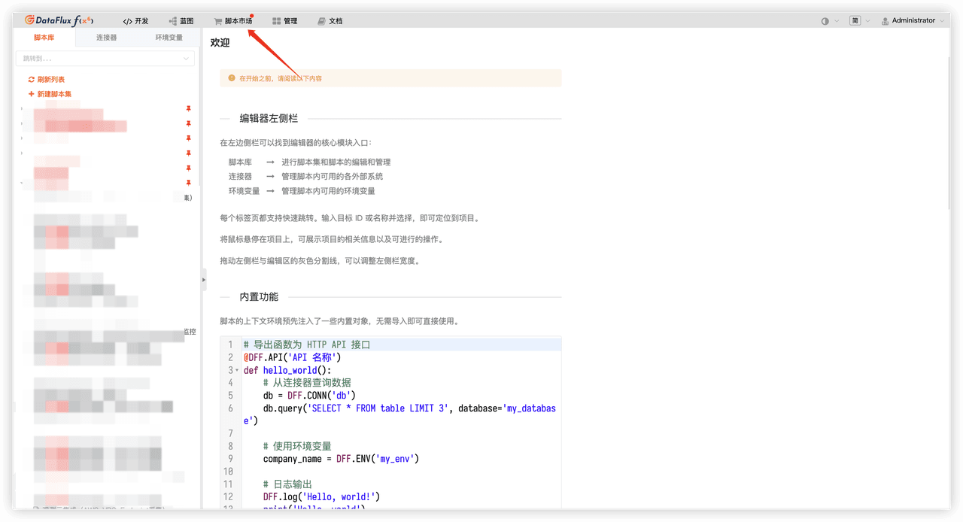Open the theme contrast dropdown
This screenshot has height=522, width=963.
click(830, 21)
